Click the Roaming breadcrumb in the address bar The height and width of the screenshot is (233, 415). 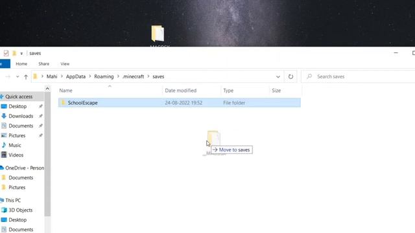(x=104, y=76)
